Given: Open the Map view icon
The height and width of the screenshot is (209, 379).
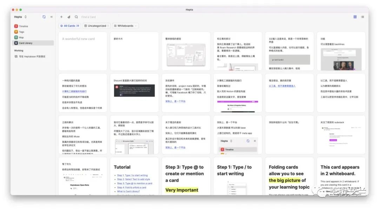Looking at the screenshot, I should (x=16, y=37).
